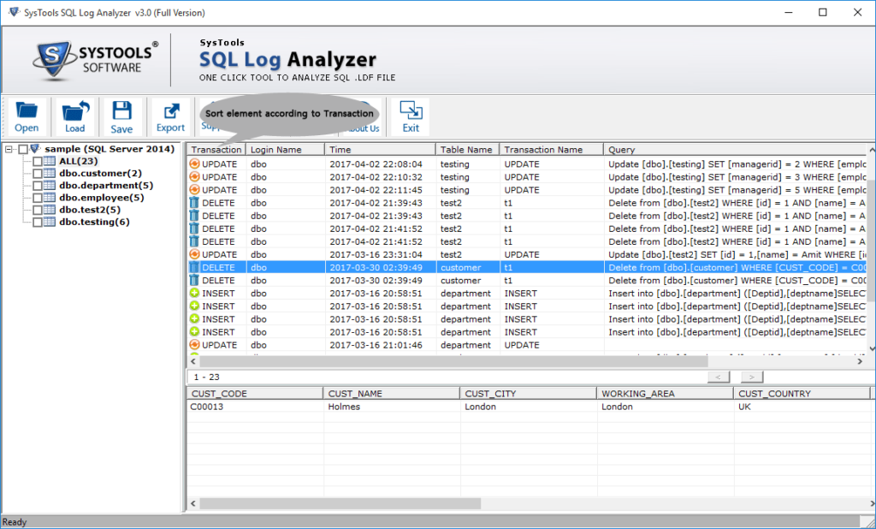Click the UPDATE icon in 22:08:04 row
This screenshot has height=529, width=876.
(194, 163)
